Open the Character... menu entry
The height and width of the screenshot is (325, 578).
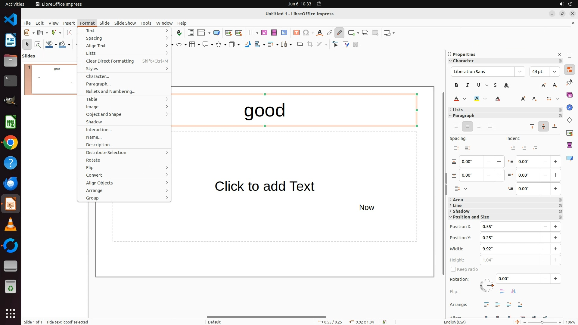coord(98,76)
